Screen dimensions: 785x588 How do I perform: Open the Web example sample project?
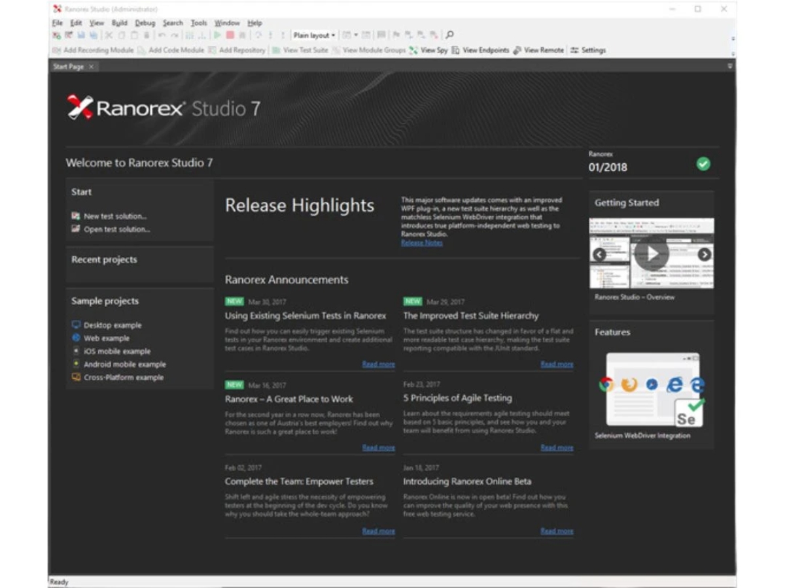[x=107, y=338]
